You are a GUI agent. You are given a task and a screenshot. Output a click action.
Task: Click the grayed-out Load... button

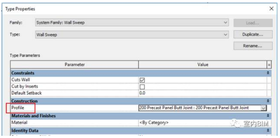pyautogui.click(x=253, y=23)
